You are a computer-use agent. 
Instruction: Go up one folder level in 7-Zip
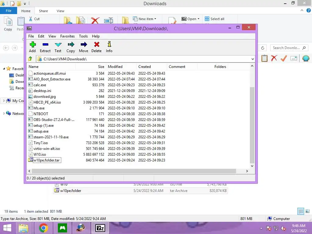coord(30,59)
